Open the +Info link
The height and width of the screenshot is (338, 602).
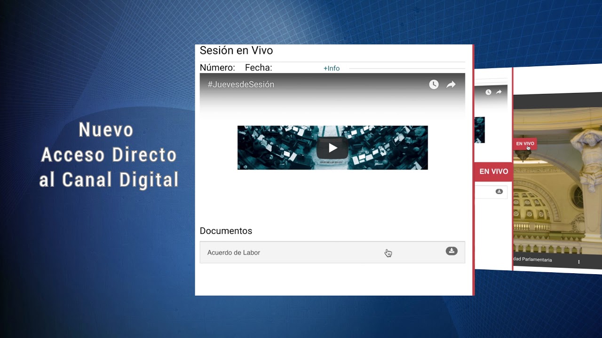[x=332, y=69]
